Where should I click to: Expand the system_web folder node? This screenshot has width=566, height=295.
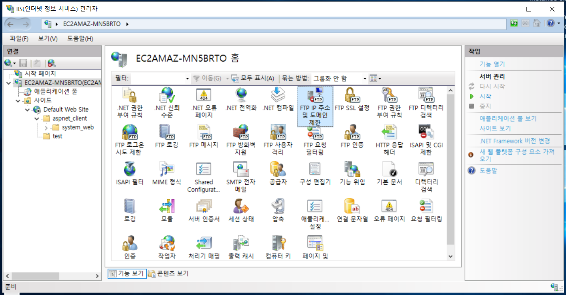tap(46, 128)
